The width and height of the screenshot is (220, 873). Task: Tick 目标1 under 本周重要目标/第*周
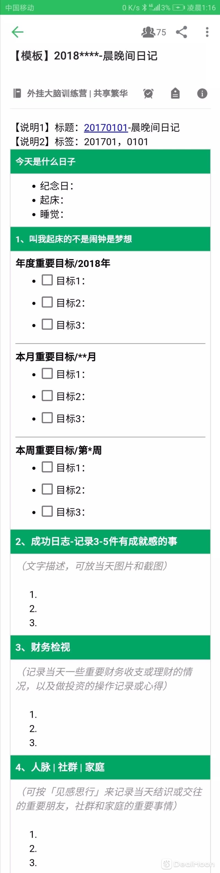pyautogui.click(x=47, y=467)
